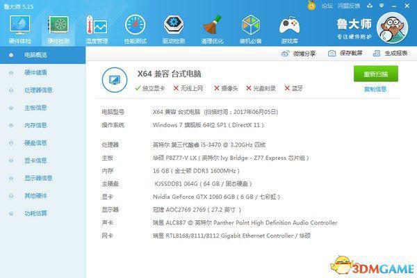Open 硬件健康 in the sidebar

pos(35,72)
